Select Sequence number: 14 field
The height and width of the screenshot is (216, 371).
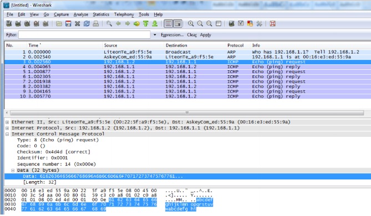coord(57,164)
